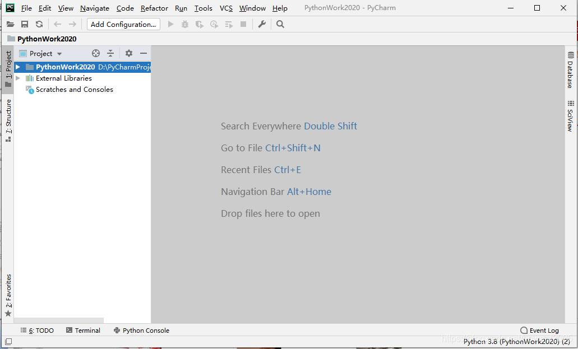This screenshot has width=578, height=349.
Task: Open the File menu
Action: [26, 8]
